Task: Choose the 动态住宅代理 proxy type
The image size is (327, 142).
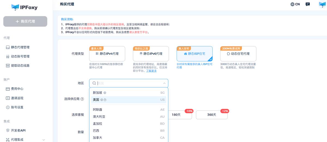Action: (x=238, y=54)
